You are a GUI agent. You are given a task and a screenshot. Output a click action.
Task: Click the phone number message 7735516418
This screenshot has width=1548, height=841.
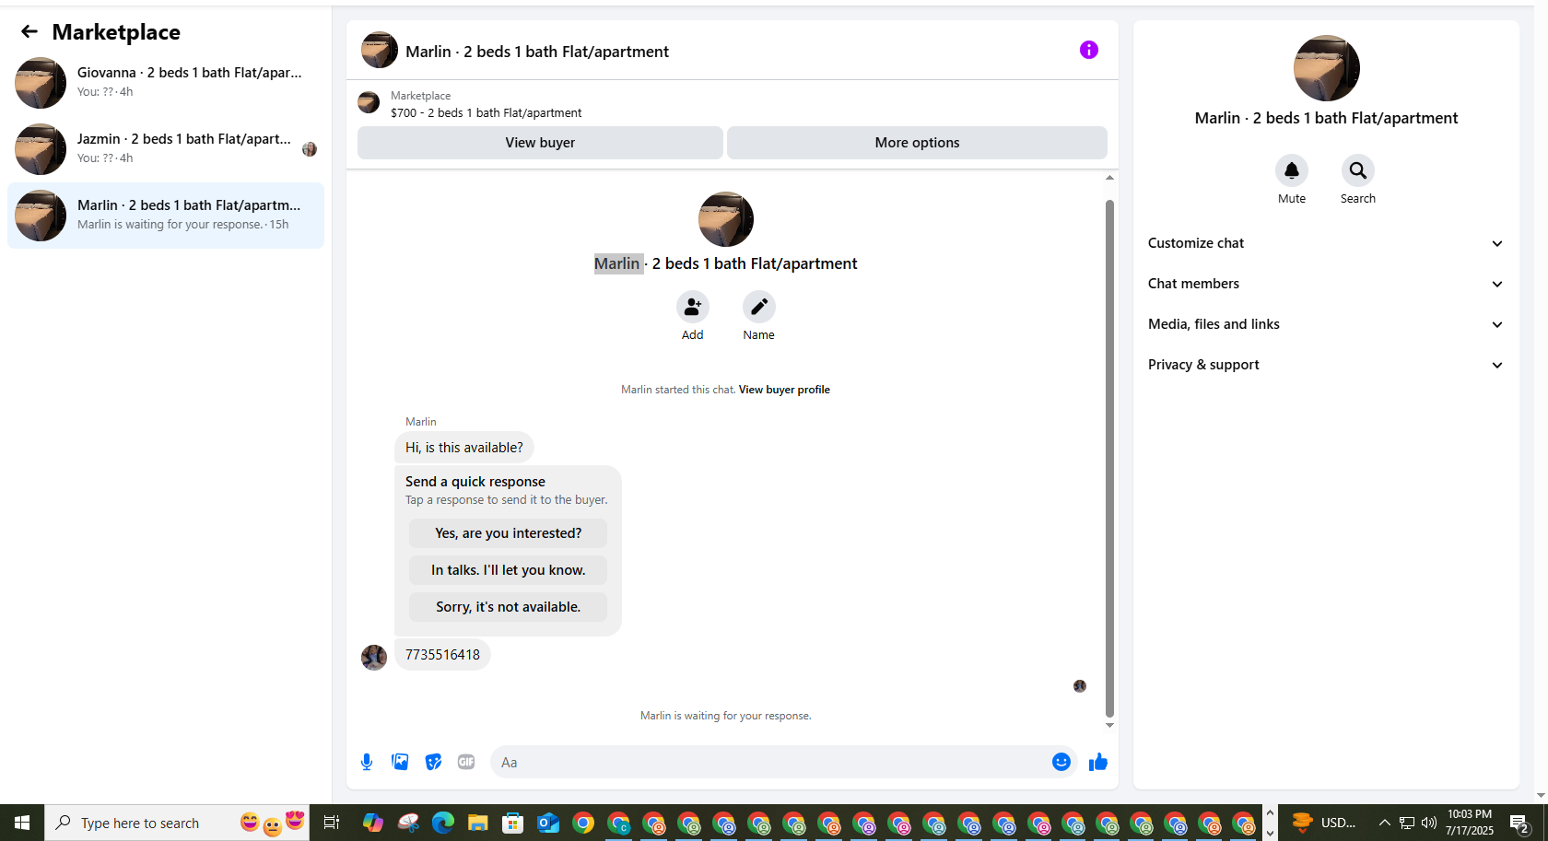coord(442,655)
